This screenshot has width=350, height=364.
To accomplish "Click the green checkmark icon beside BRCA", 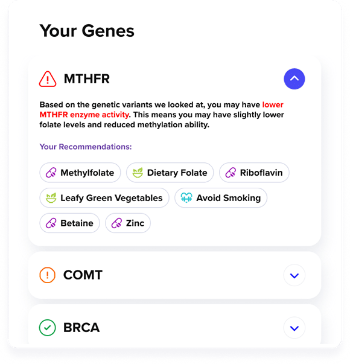I will [47, 328].
